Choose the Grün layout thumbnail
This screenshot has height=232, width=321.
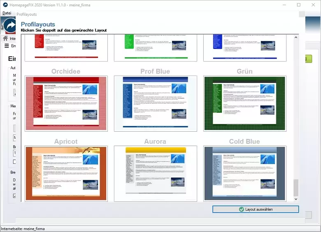(244, 104)
